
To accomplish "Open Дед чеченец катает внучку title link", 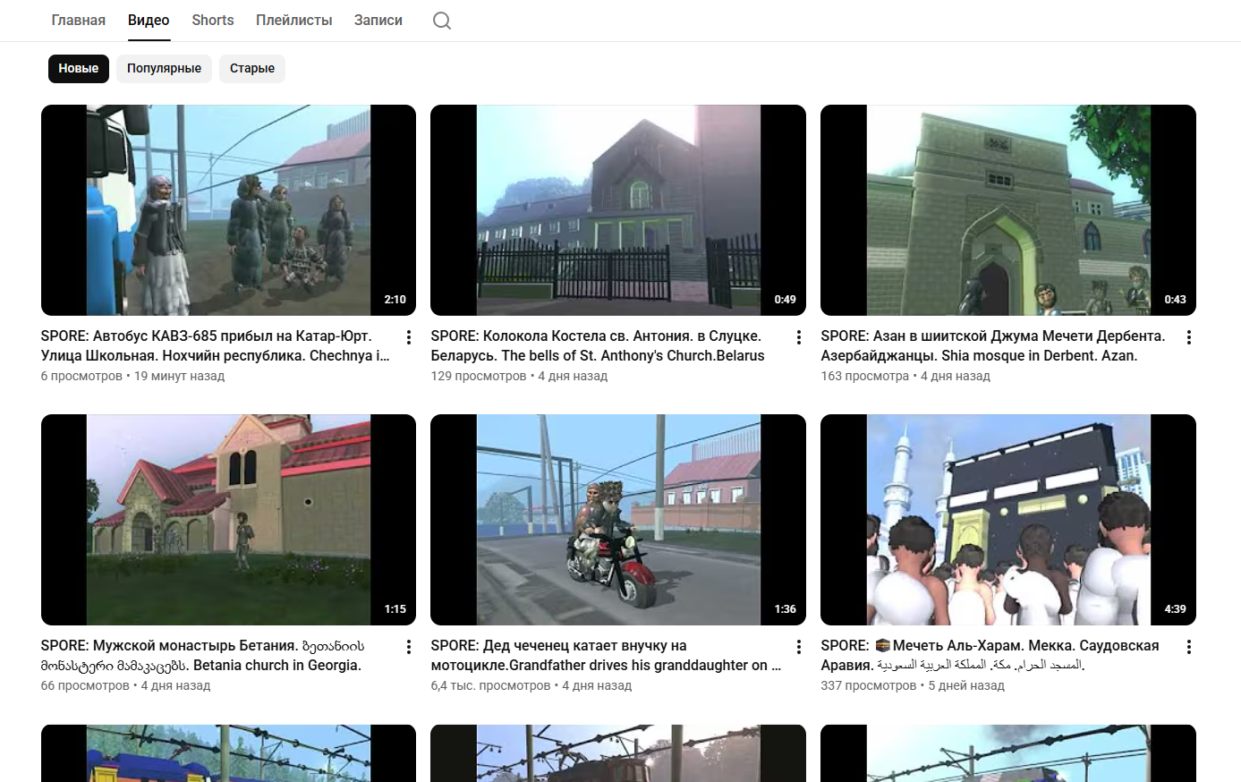I will tap(606, 656).
